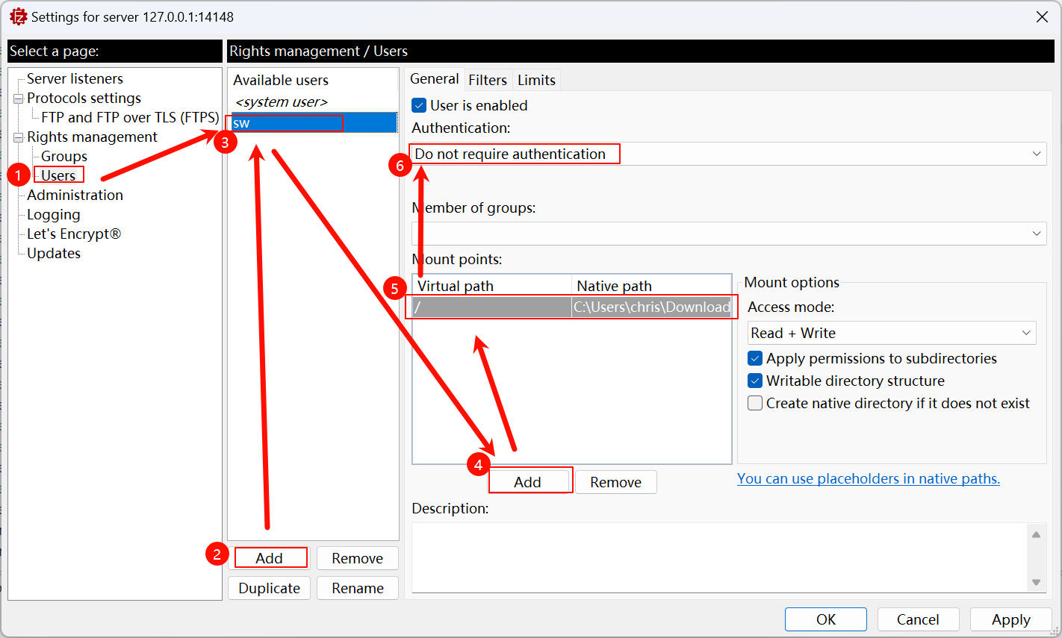Open the placeholders in native paths link
The height and width of the screenshot is (638, 1062).
pyautogui.click(x=869, y=478)
